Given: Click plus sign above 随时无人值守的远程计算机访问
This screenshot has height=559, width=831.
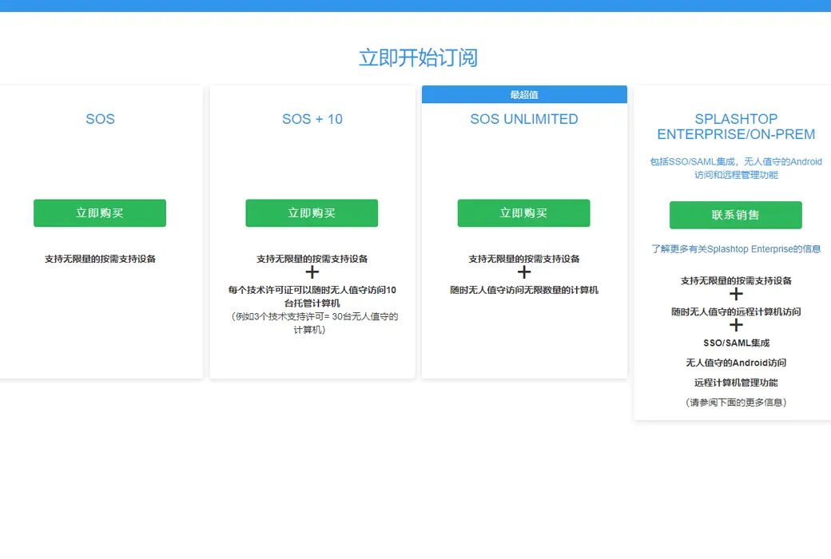Looking at the screenshot, I should point(736,294).
